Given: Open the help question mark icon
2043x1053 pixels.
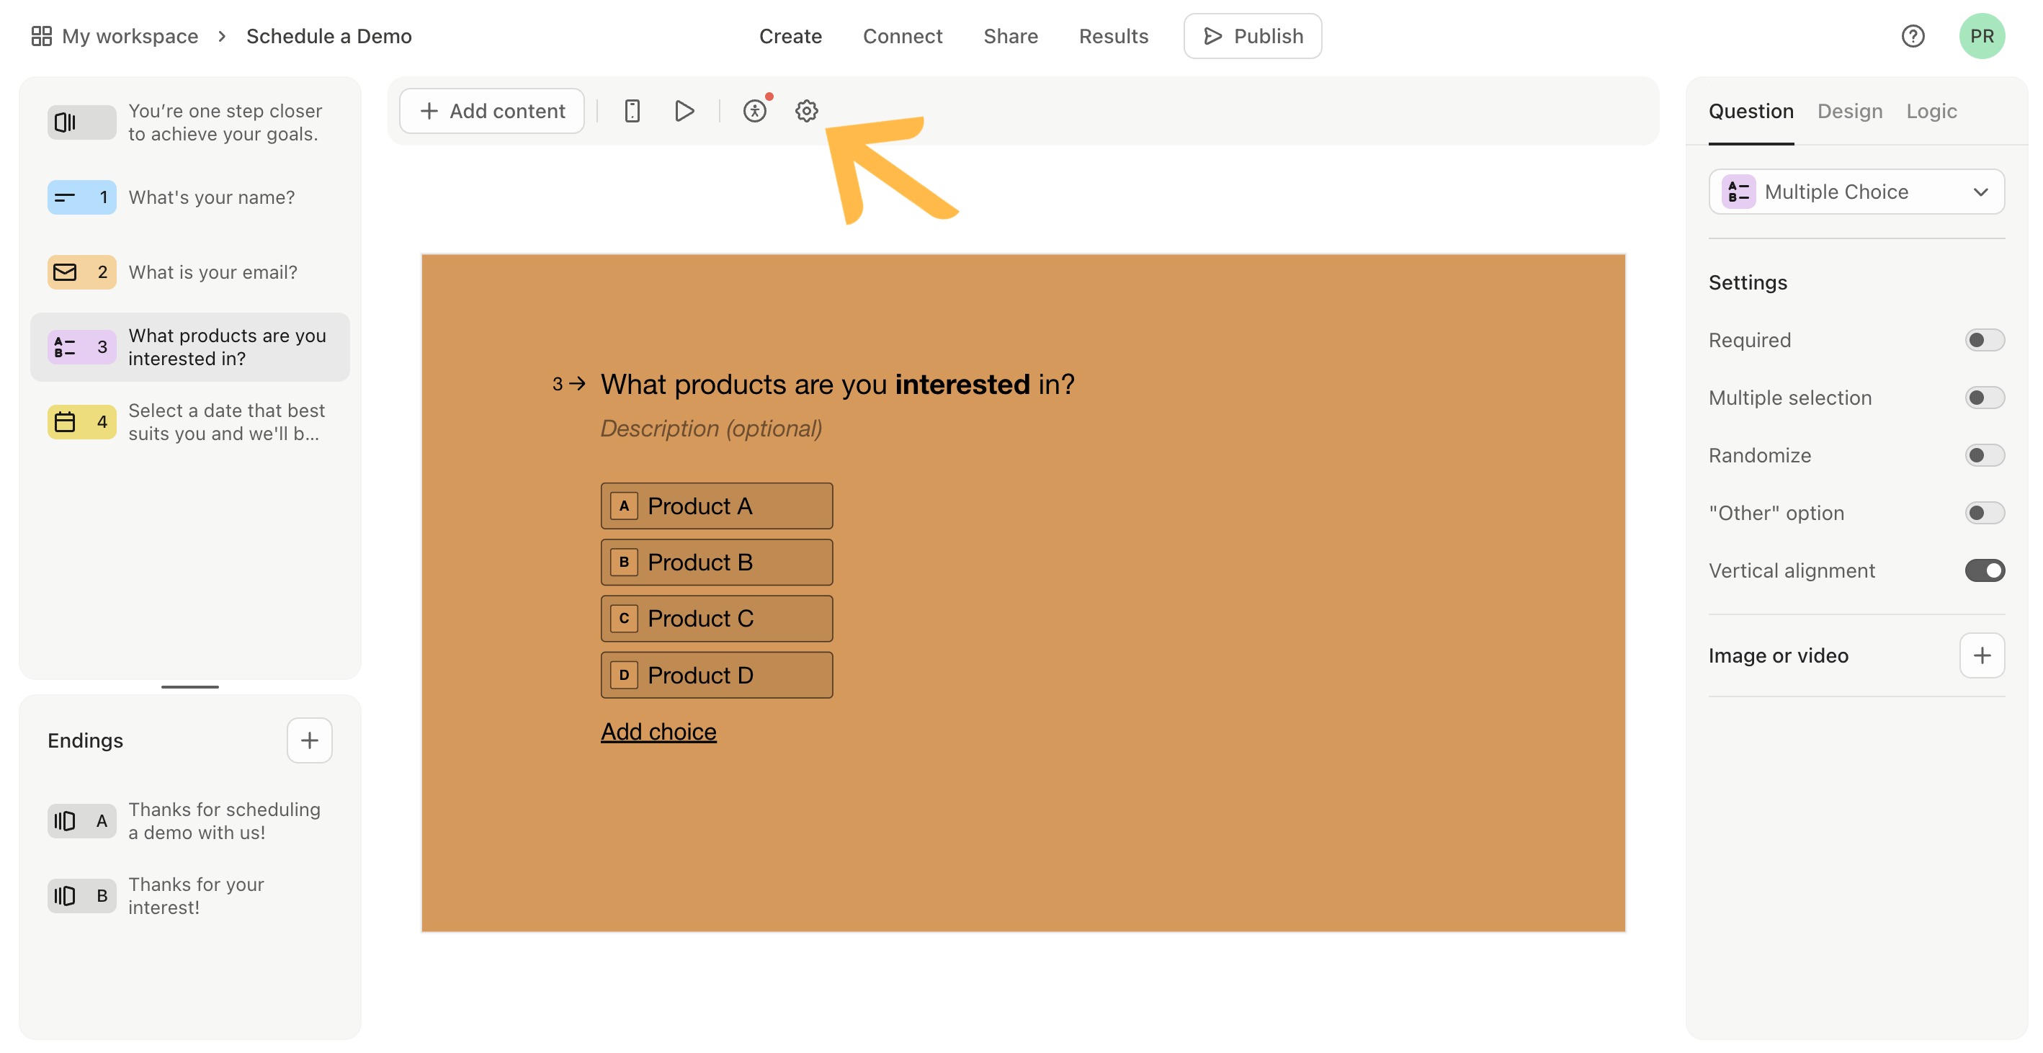Looking at the screenshot, I should click(1912, 37).
